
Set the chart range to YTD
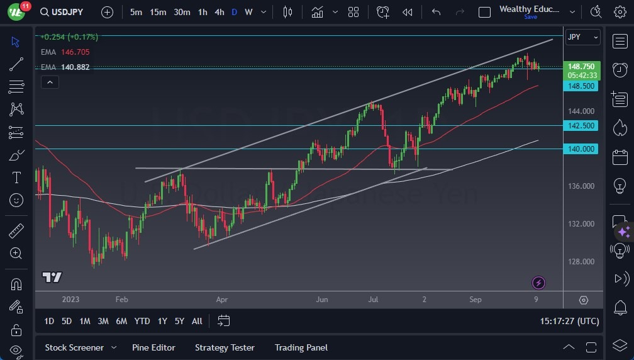point(142,321)
